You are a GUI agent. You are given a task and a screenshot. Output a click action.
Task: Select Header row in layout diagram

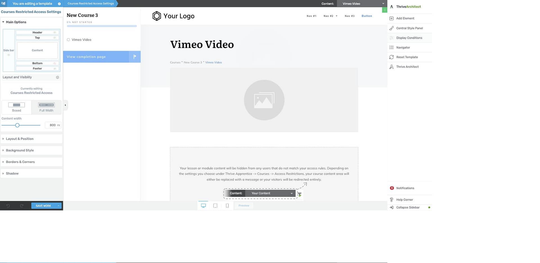37,32
